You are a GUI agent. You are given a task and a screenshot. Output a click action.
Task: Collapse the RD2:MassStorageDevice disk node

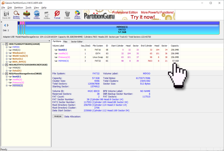(x=3, y=74)
